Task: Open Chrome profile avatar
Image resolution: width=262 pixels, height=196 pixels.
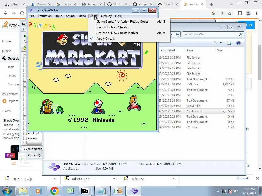Action: (248, 13)
